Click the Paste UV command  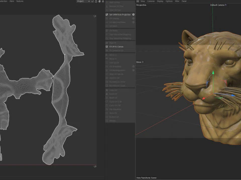pos(120,94)
